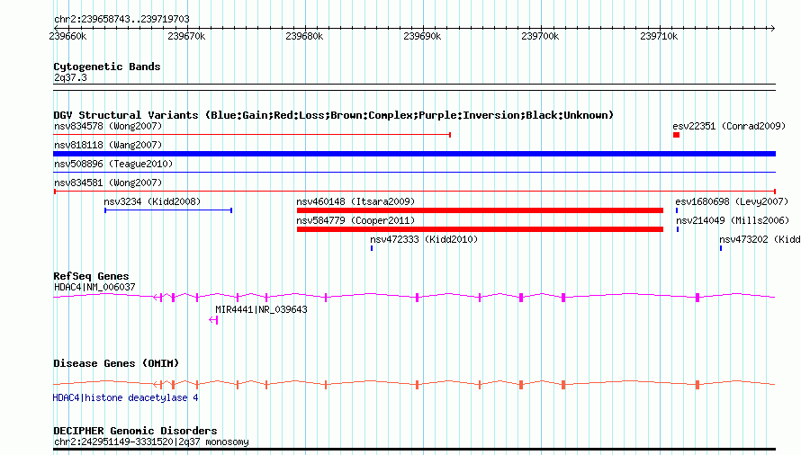Viewport: 801px width, 455px height.
Task: Click the esv22351 (Conrad2009) label
Action: click(x=729, y=126)
